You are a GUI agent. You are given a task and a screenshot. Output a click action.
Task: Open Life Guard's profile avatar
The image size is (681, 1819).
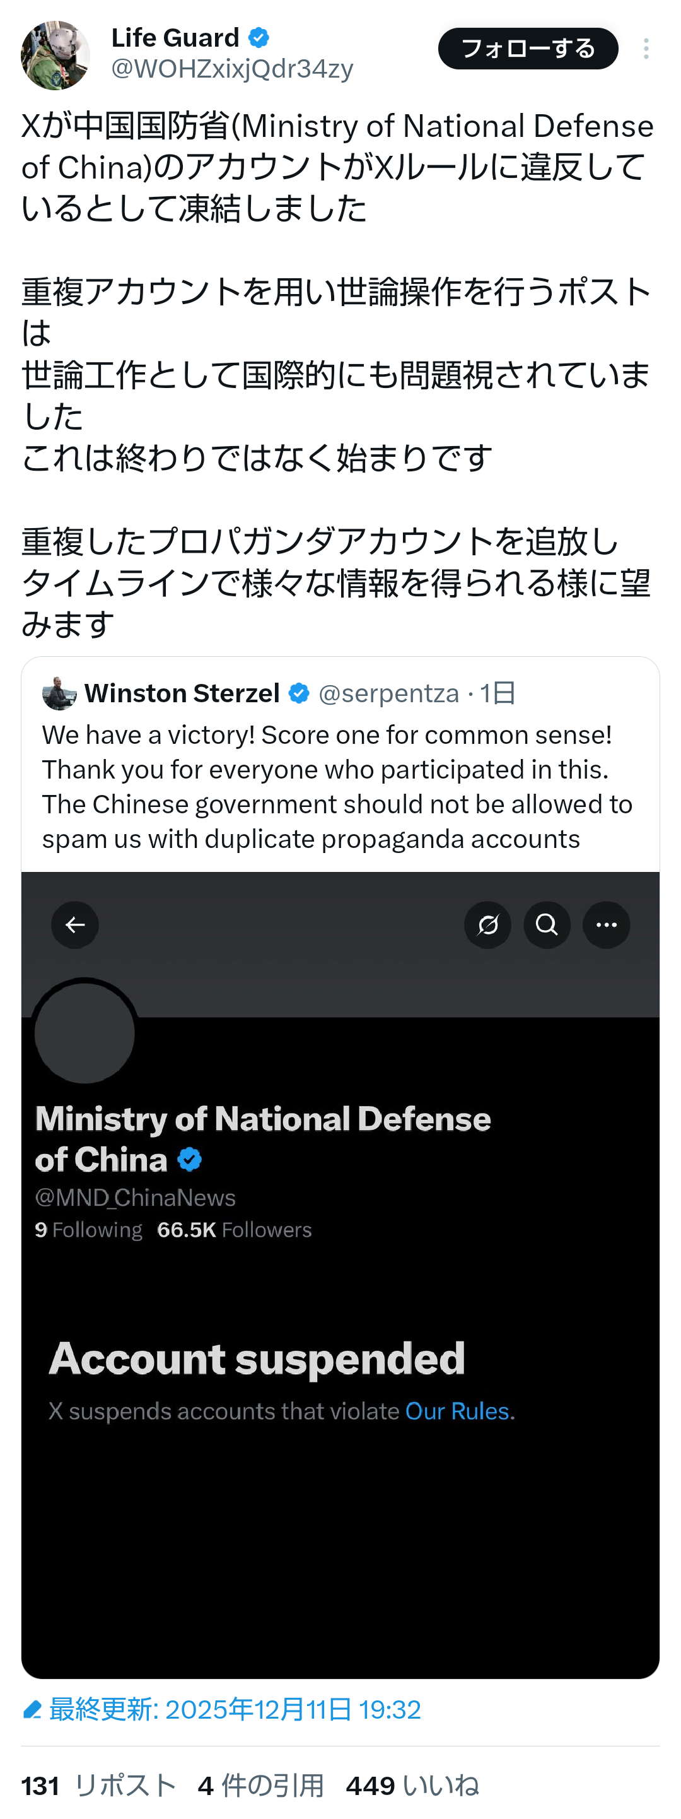pyautogui.click(x=55, y=55)
